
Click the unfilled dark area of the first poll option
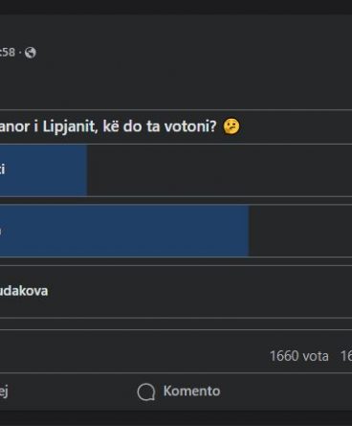point(219,169)
